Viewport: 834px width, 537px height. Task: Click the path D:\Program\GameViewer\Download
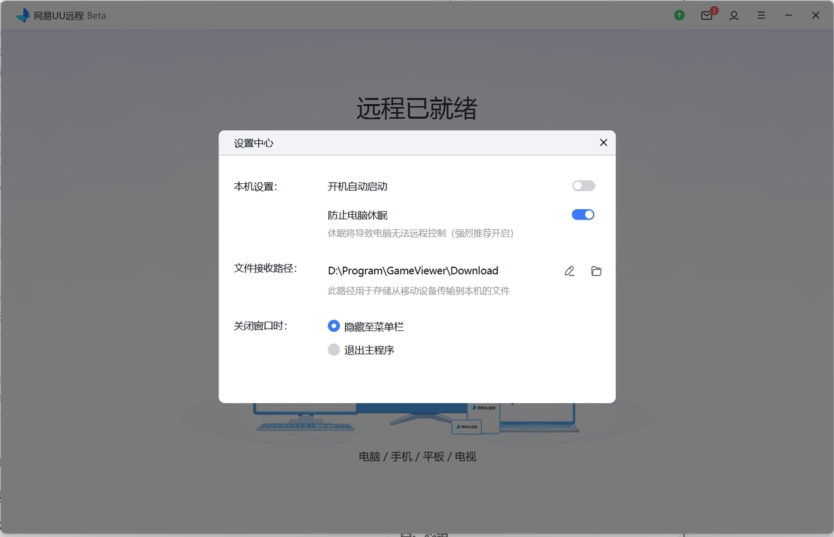[x=413, y=270]
